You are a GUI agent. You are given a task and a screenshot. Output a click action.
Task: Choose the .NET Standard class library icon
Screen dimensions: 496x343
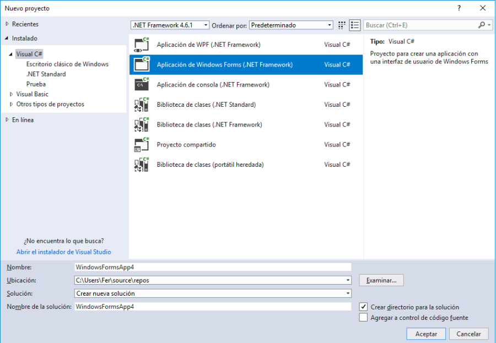point(142,105)
